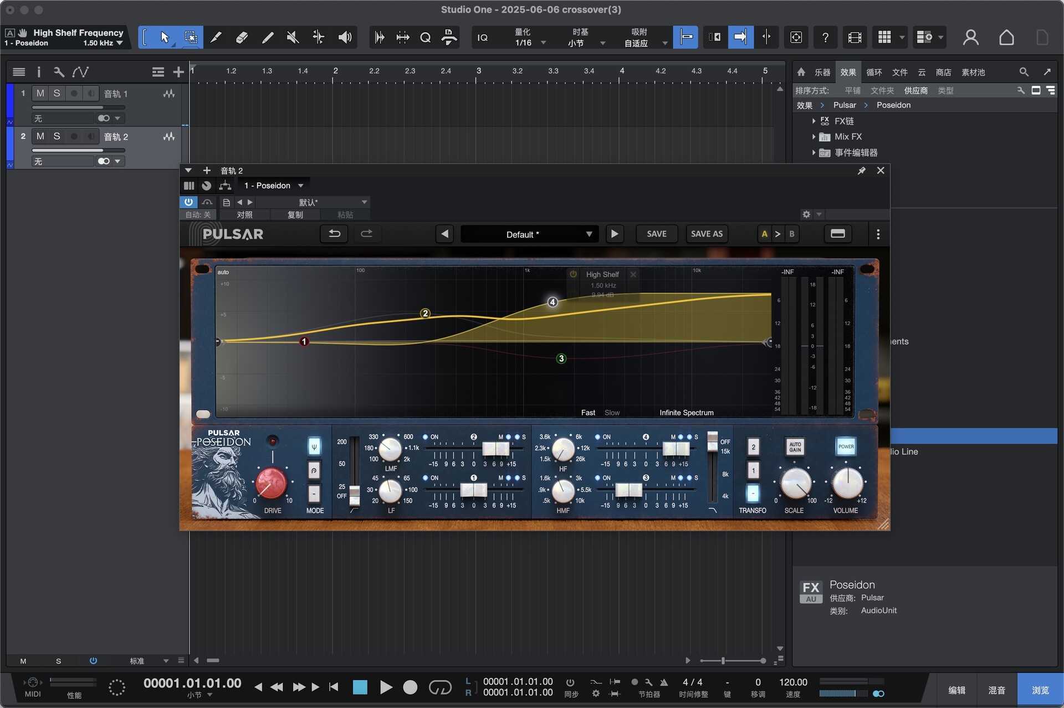Click 对照 compare button
Viewport: 1064px width, 708px height.
click(244, 214)
